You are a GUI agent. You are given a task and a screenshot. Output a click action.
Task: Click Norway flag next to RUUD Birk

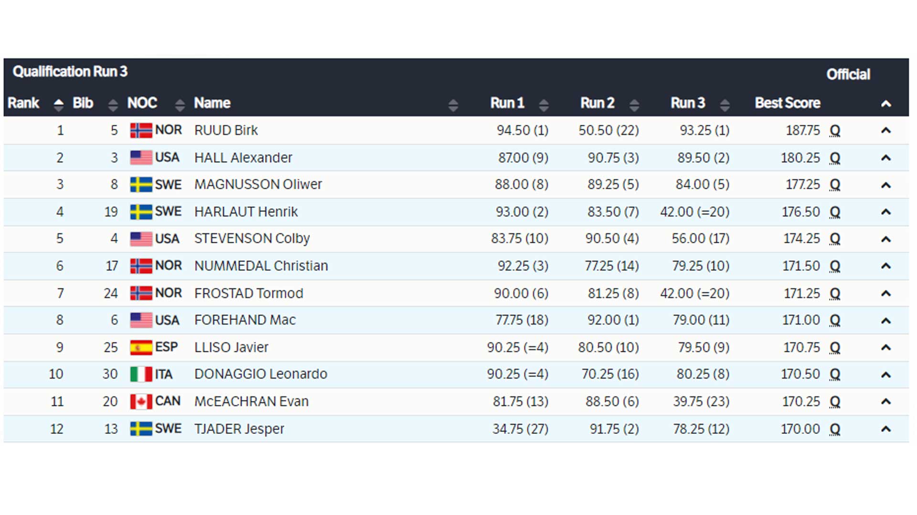[x=141, y=130]
